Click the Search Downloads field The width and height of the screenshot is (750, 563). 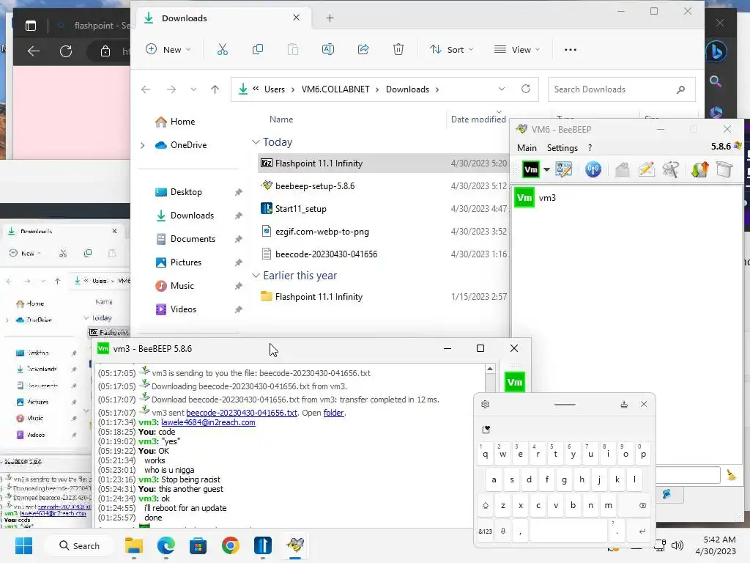pyautogui.click(x=621, y=89)
